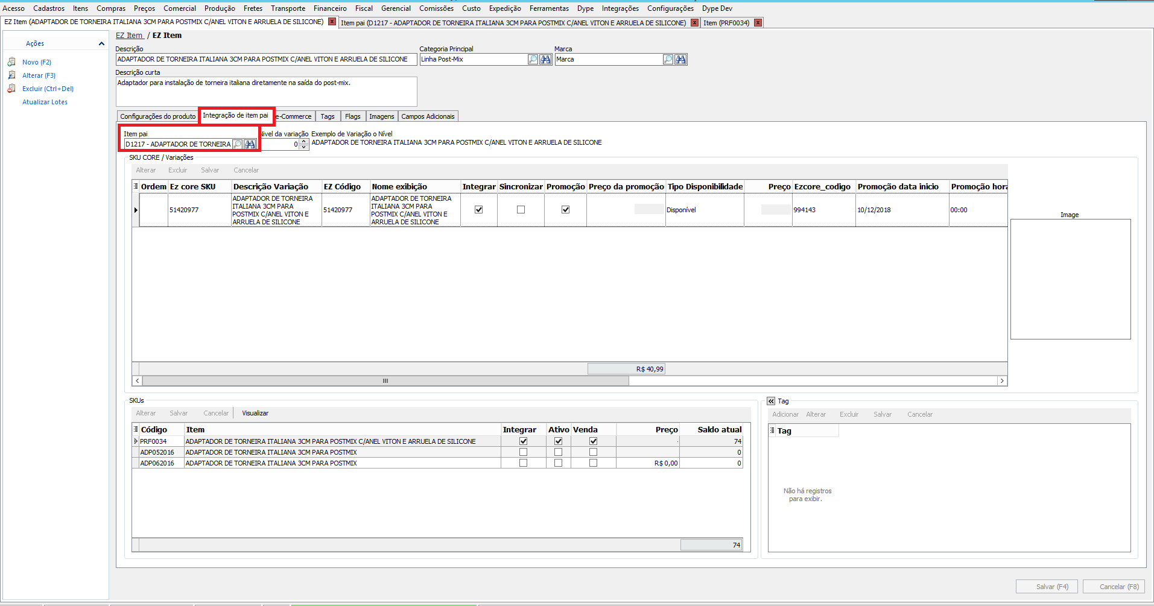The width and height of the screenshot is (1154, 606).
Task: Enable Integrar checkbox for SKU ADP052016
Action: tap(524, 452)
